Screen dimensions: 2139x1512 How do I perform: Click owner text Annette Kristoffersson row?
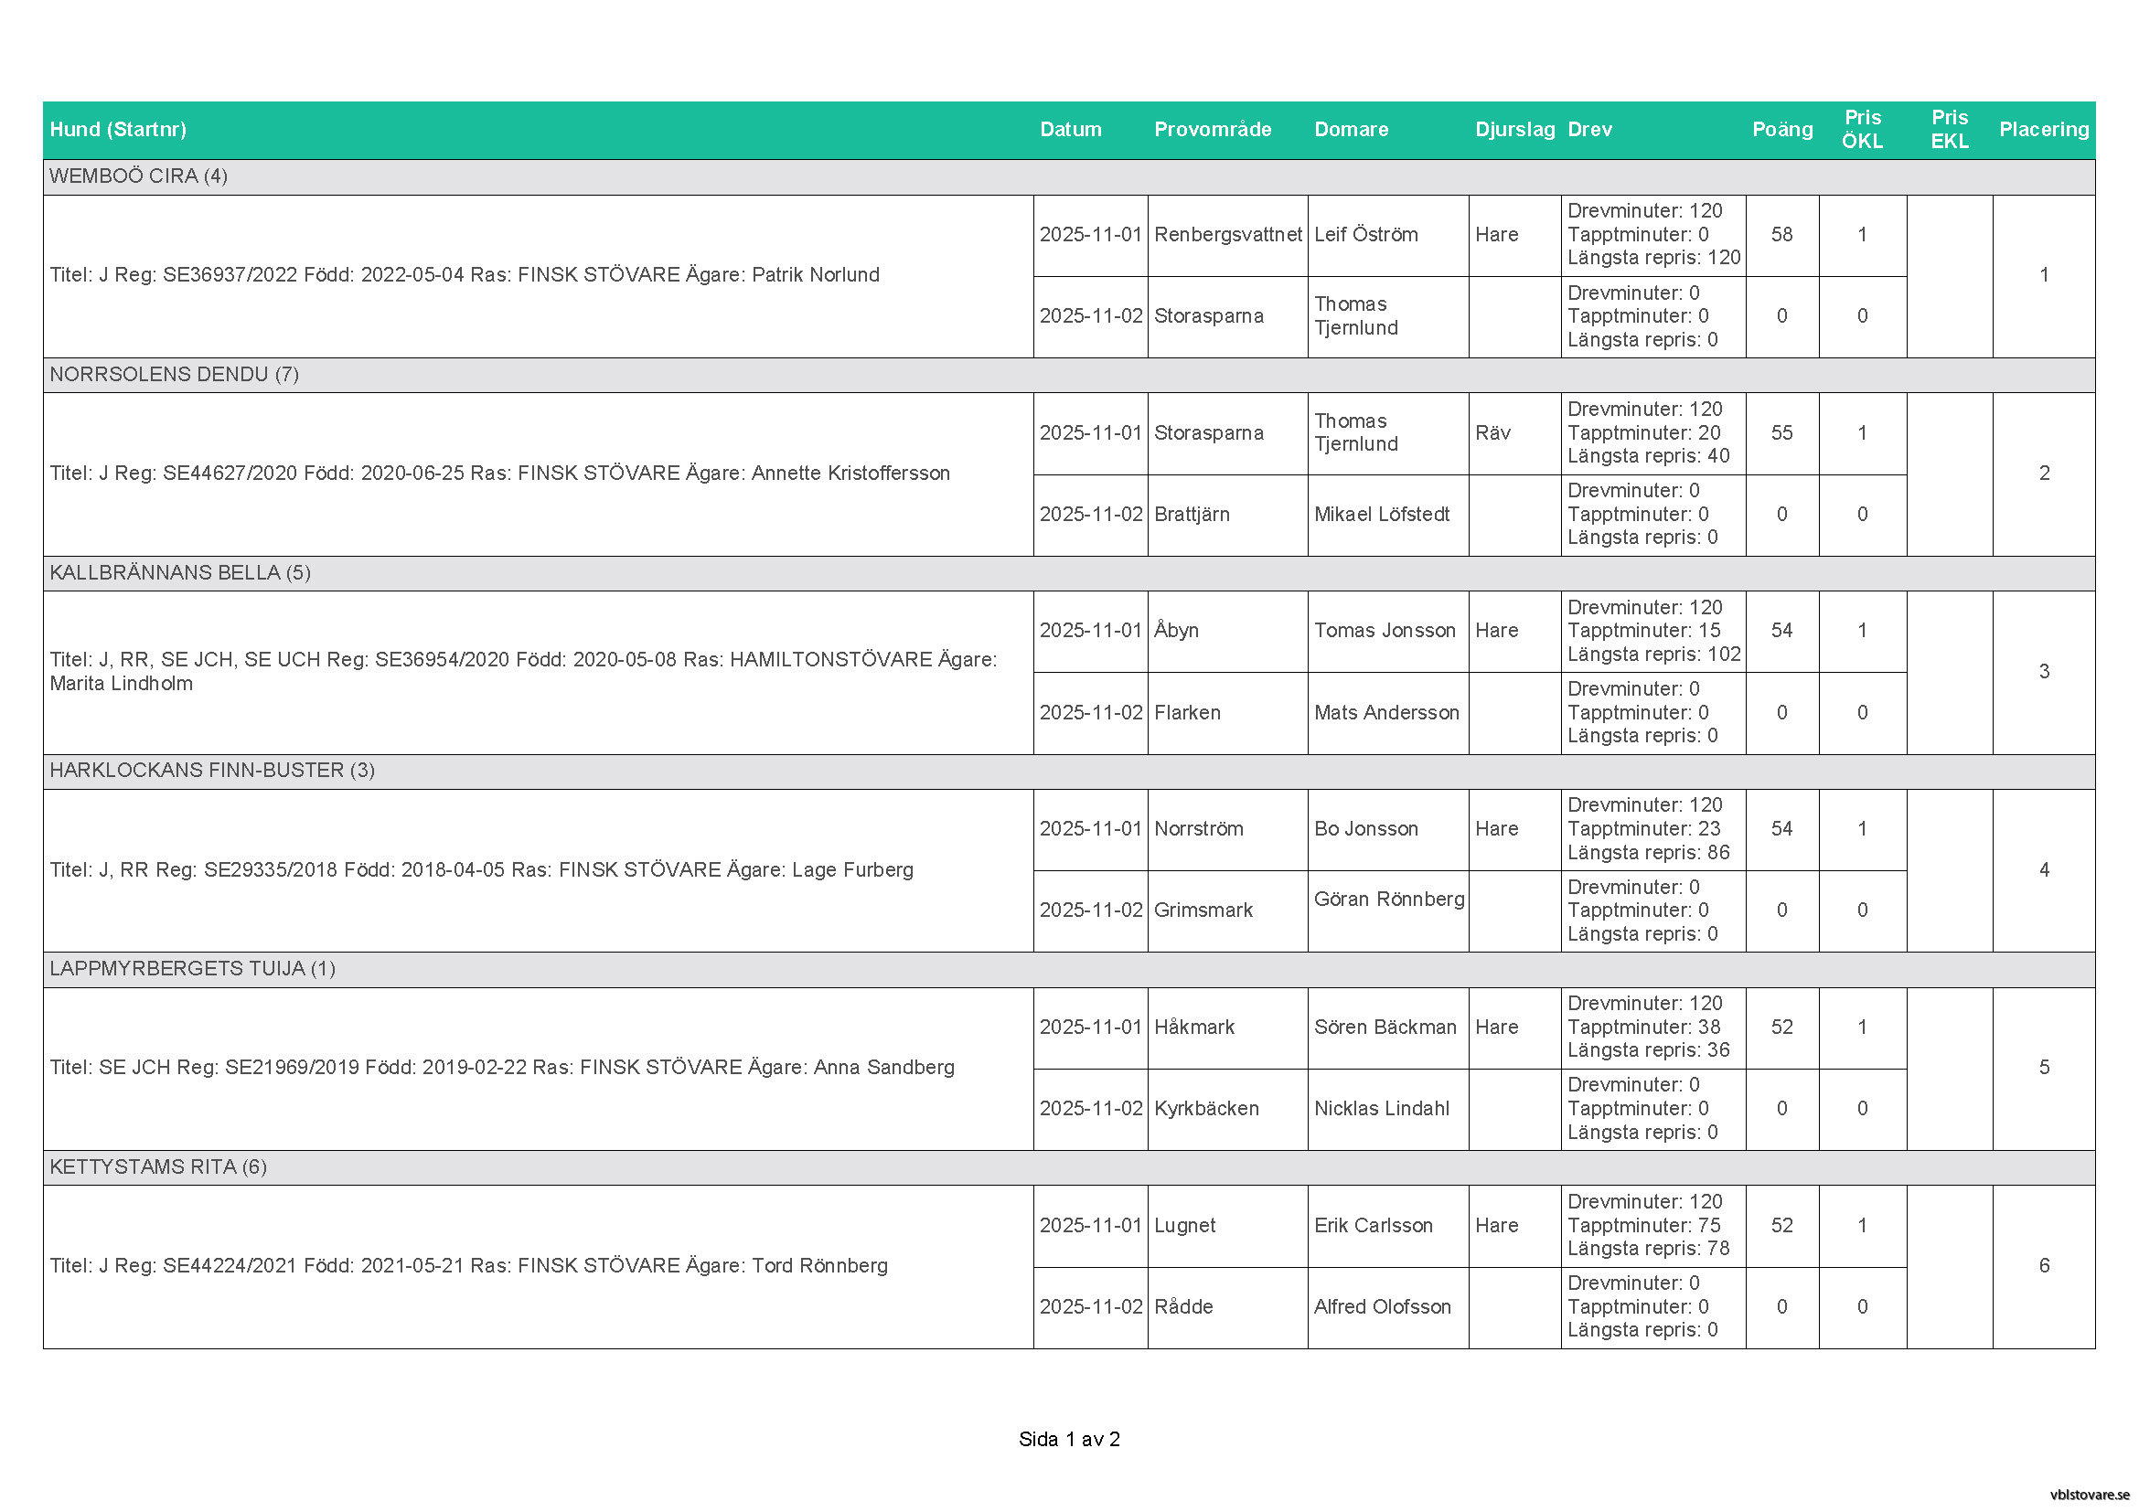tap(499, 473)
